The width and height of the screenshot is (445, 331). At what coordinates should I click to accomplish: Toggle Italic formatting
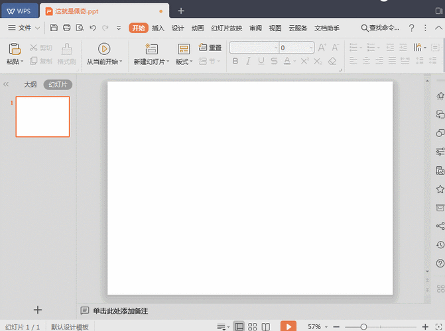click(x=248, y=61)
